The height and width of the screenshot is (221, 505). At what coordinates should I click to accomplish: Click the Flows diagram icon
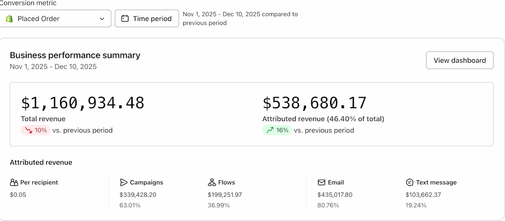pos(212,182)
